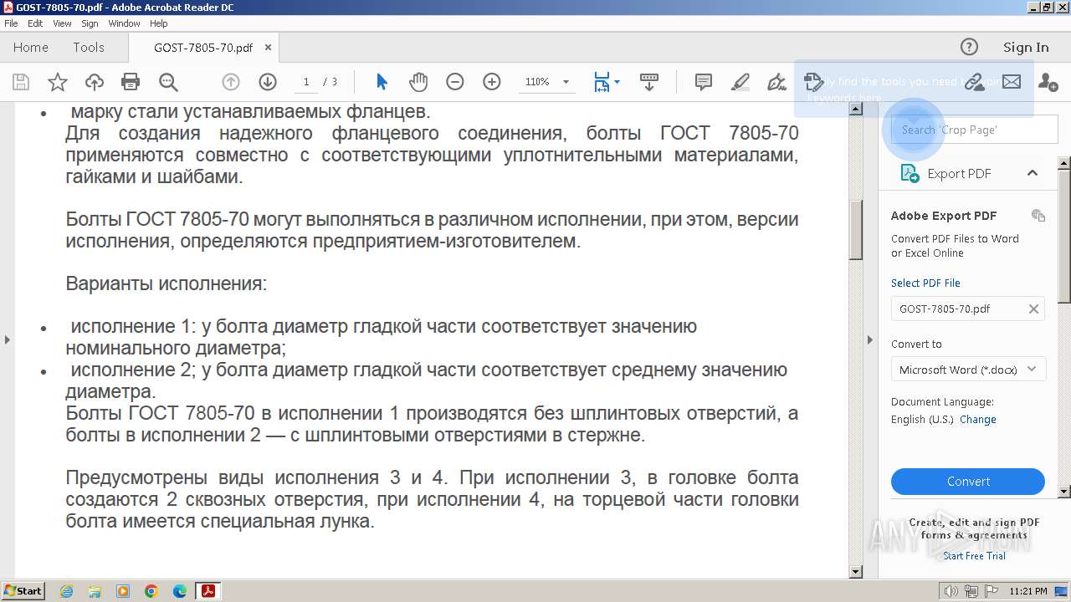1071x602 pixels.
Task: Collapse the Export PDF section chevron
Action: coord(1033,173)
